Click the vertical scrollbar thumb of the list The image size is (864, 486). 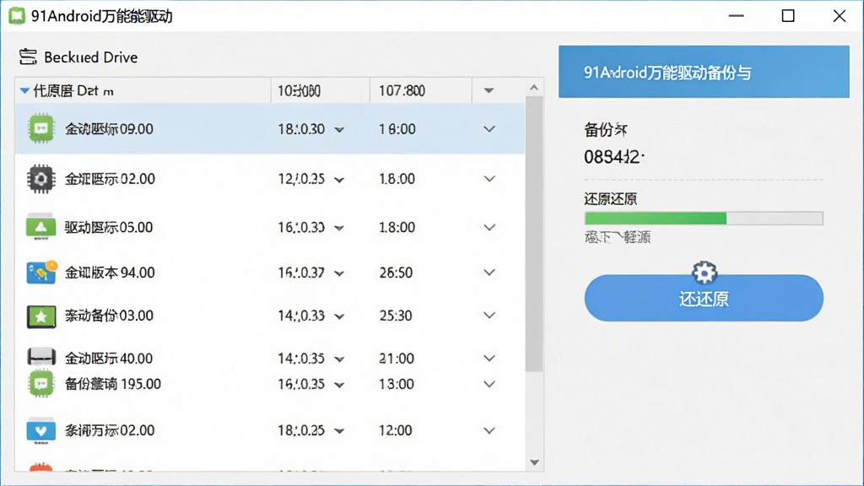[x=534, y=235]
